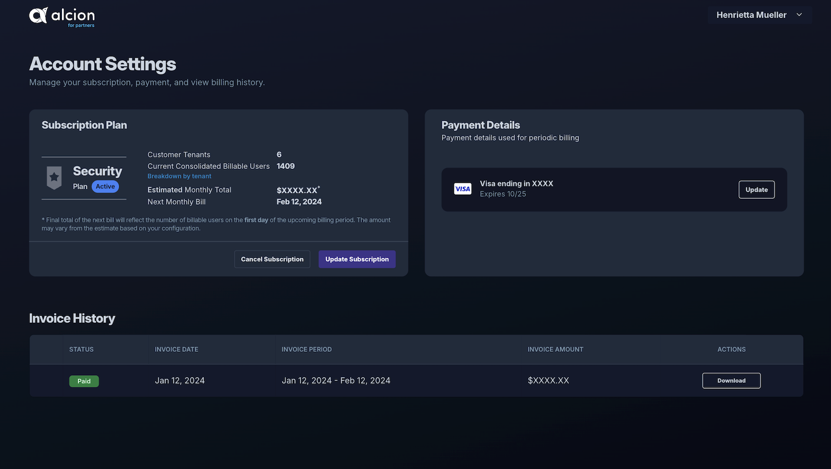Click the INVOICE AMOUNT column header
The height and width of the screenshot is (469, 831).
coord(556,349)
